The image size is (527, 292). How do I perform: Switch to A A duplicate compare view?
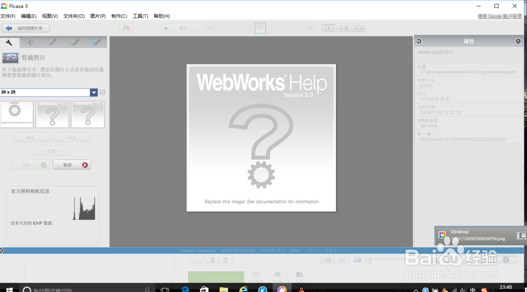pyautogui.click(x=359, y=28)
